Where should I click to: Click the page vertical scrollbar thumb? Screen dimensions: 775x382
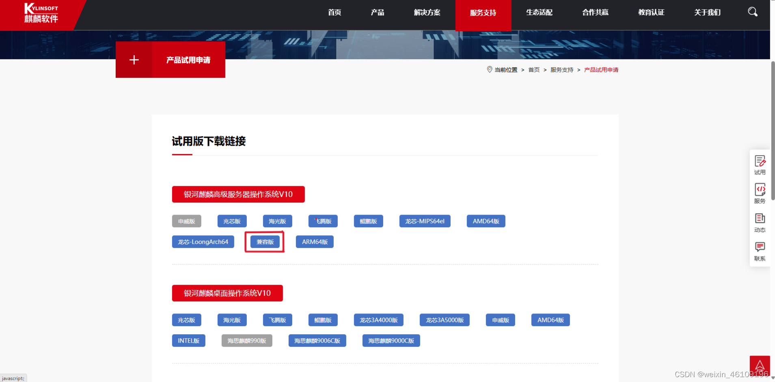773,130
